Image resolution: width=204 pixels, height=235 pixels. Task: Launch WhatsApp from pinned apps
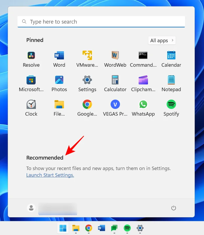coord(143,108)
